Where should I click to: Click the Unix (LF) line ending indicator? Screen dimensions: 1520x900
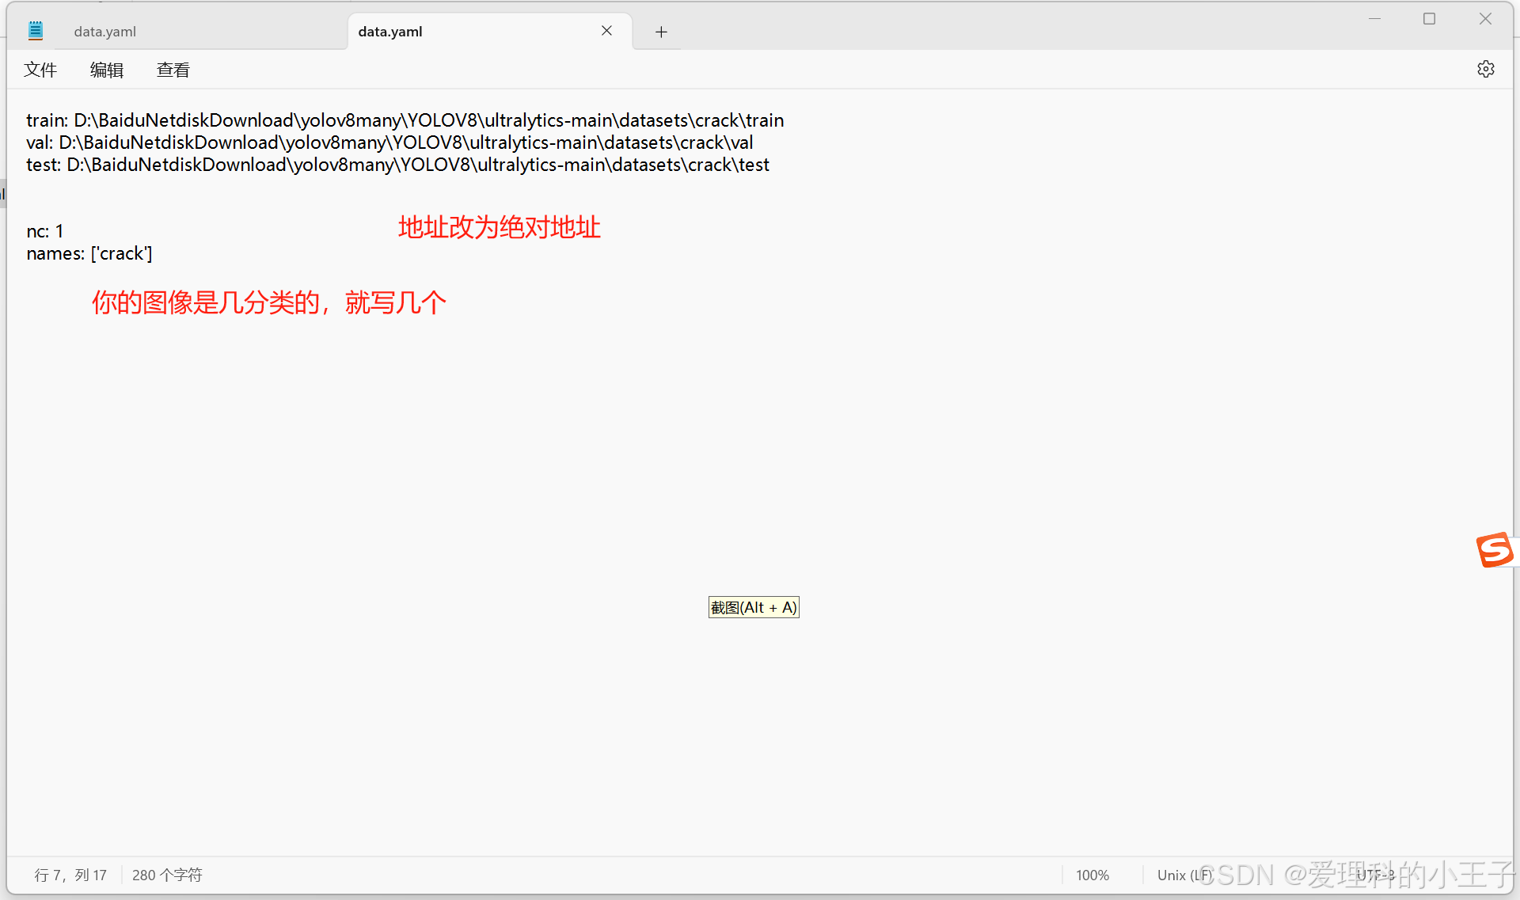1183,875
